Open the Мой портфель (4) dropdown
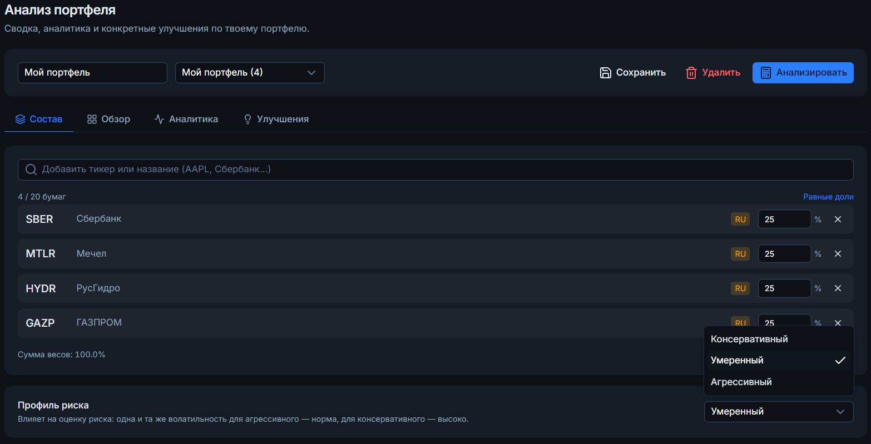The height and width of the screenshot is (444, 871). tap(250, 73)
